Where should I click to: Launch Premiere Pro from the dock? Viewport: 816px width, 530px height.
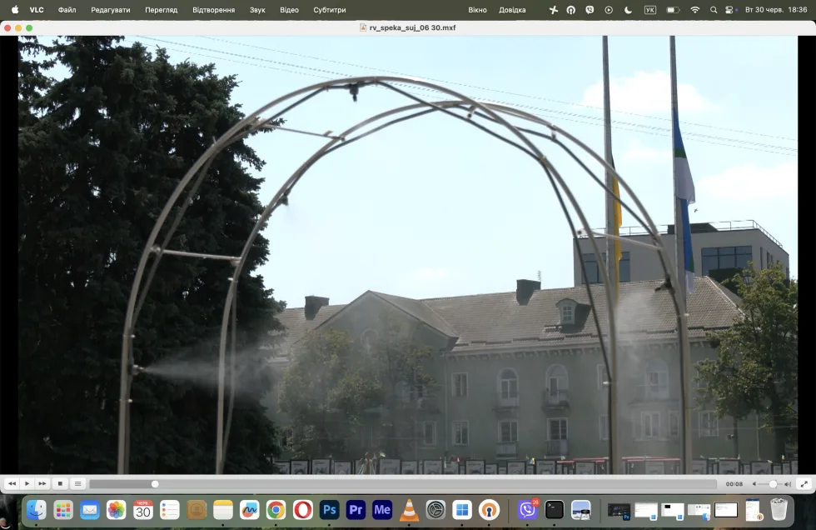tap(356, 510)
